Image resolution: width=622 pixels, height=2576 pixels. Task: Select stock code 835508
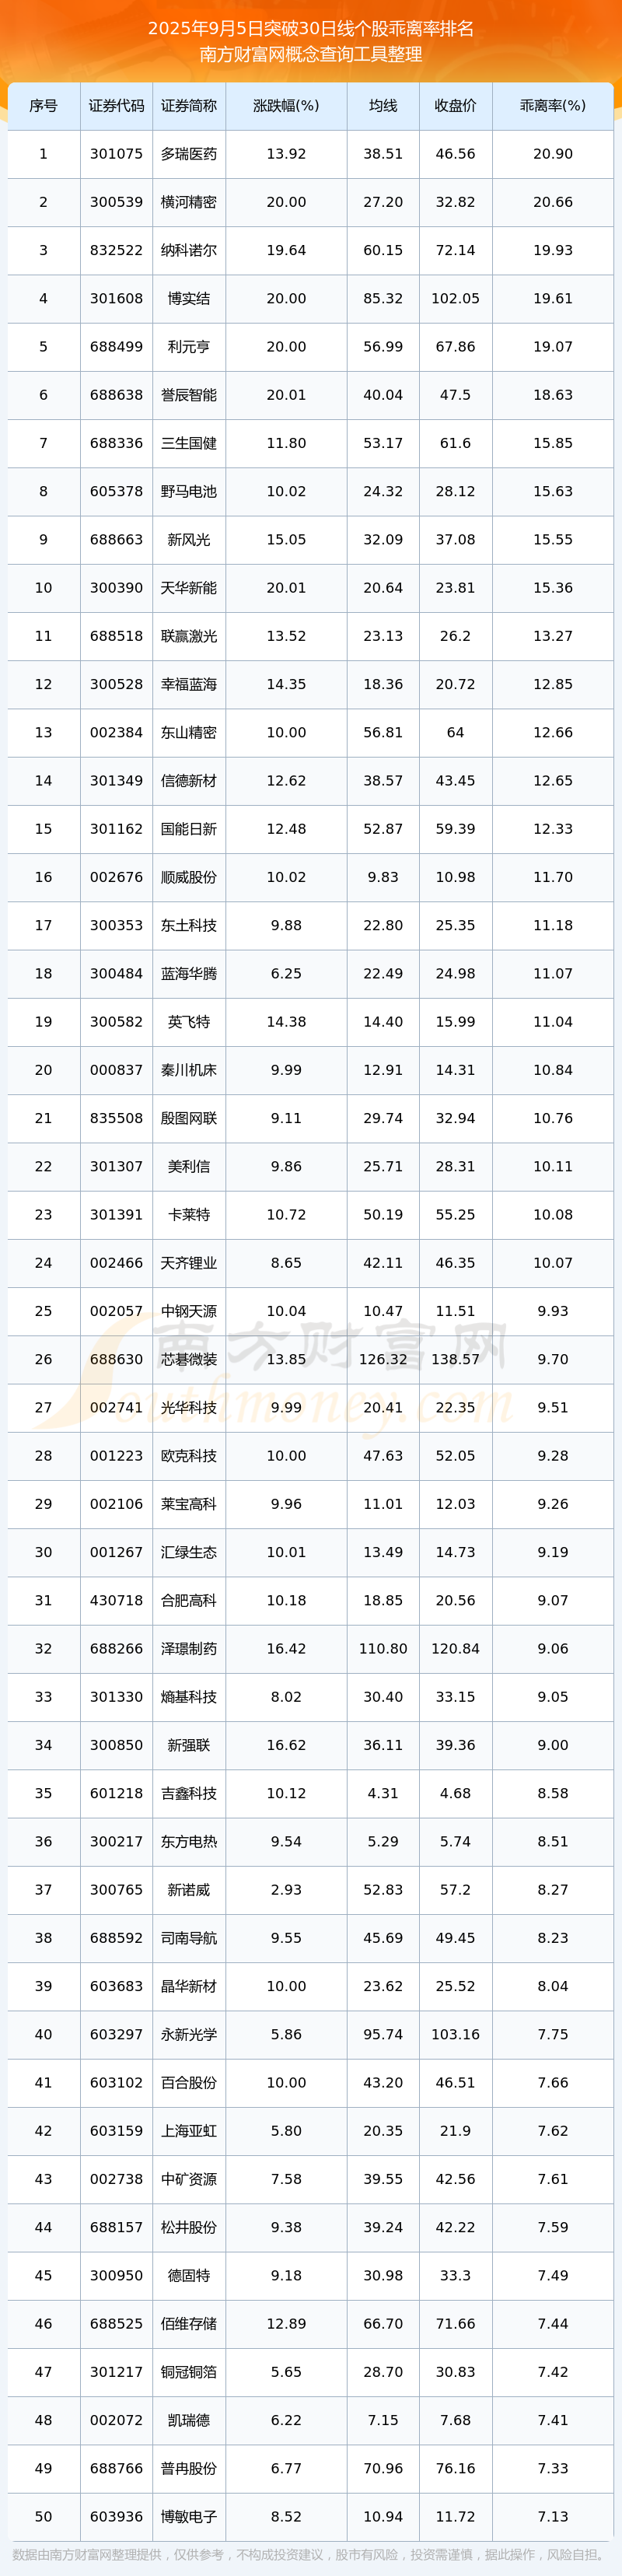[116, 1118]
